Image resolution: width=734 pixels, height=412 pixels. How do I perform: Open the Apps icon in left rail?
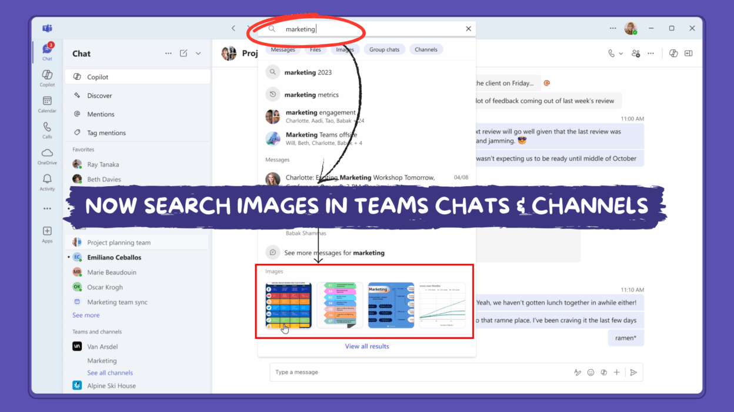click(x=47, y=234)
